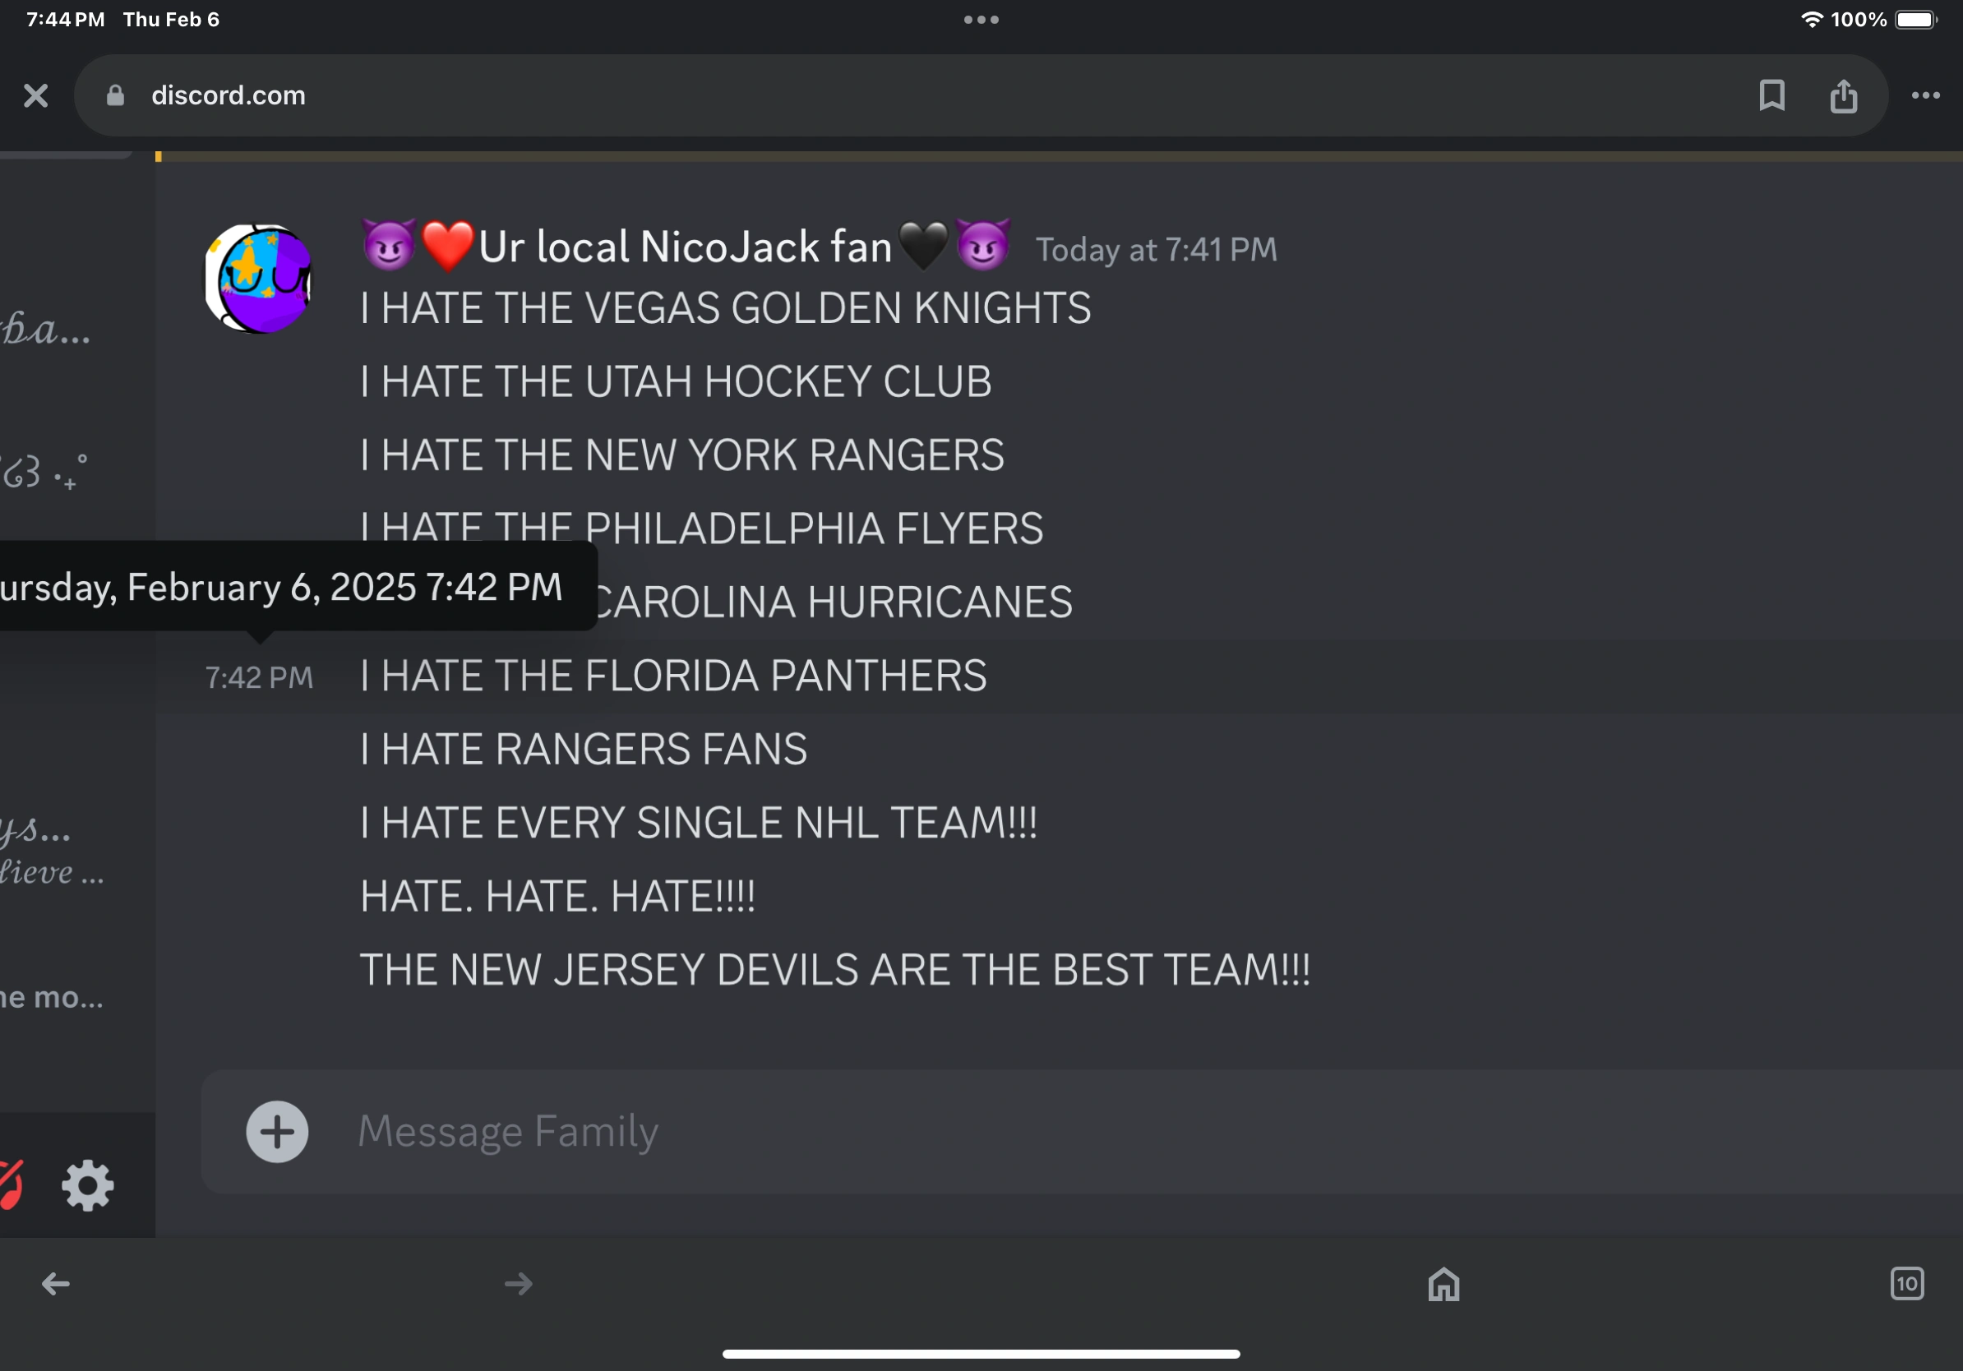Viewport: 1963px width, 1371px height.
Task: Toggle the red deafen headphone icon
Action: [10, 1184]
